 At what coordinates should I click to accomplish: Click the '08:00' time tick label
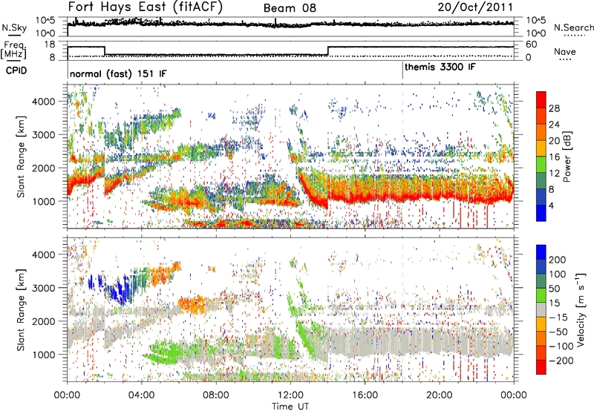point(216,395)
